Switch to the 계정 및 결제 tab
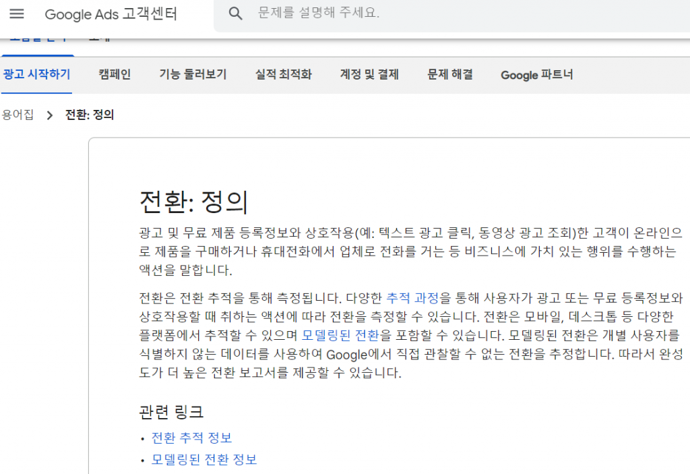This screenshot has height=474, width=690. click(x=370, y=75)
